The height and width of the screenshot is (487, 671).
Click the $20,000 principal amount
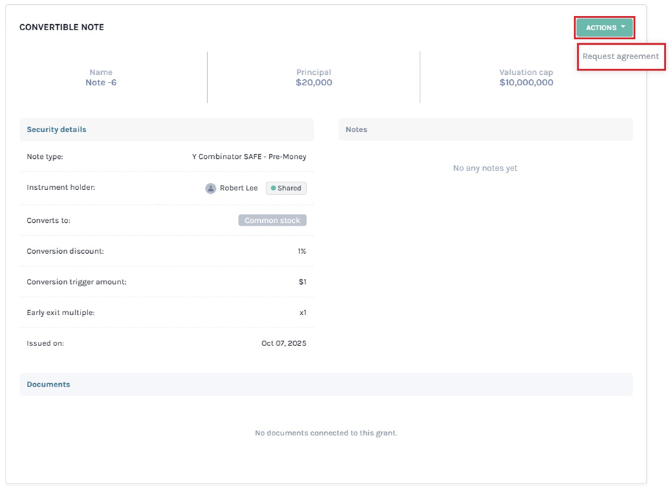click(x=314, y=83)
